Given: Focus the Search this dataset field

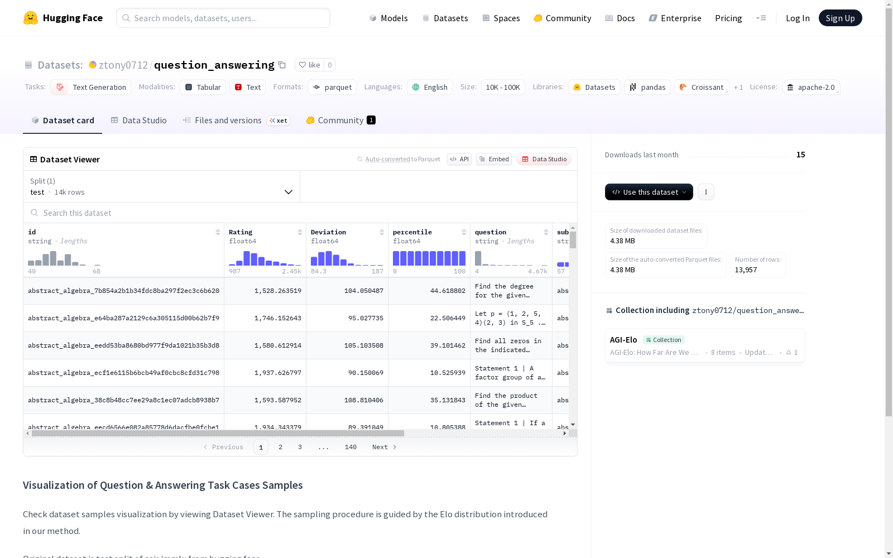Looking at the screenshot, I should (x=300, y=213).
